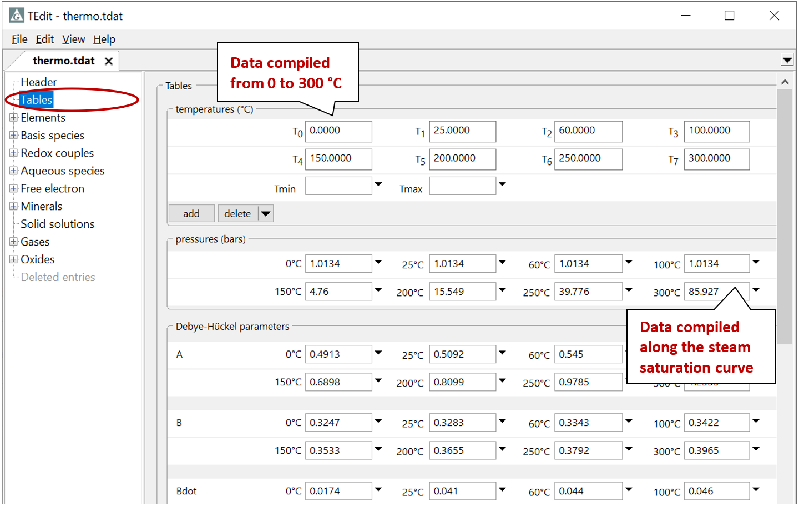
Task: Click the Bdot 0°C field 0.0174
Action: 338,491
